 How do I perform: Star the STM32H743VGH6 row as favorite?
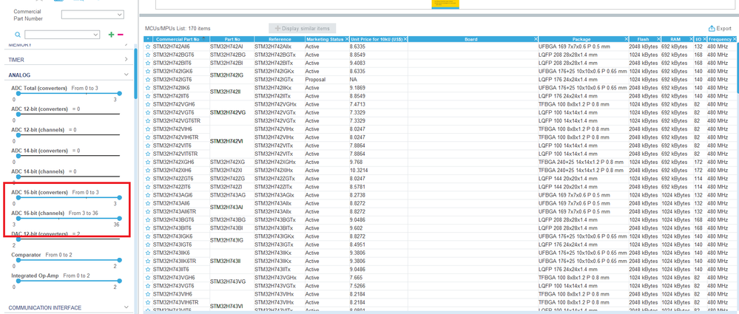(148, 277)
